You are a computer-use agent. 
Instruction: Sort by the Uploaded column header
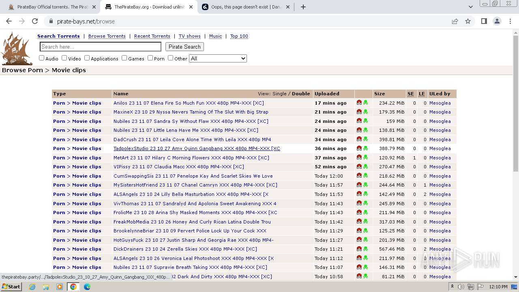(x=327, y=94)
